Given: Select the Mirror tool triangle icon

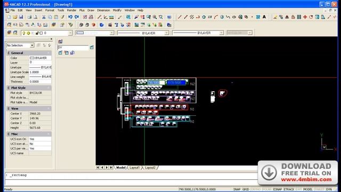Looking at the screenshot, I should pyautogui.click(x=287, y=17).
